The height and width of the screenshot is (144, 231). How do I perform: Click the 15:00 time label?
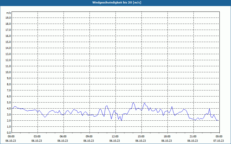[141, 137]
